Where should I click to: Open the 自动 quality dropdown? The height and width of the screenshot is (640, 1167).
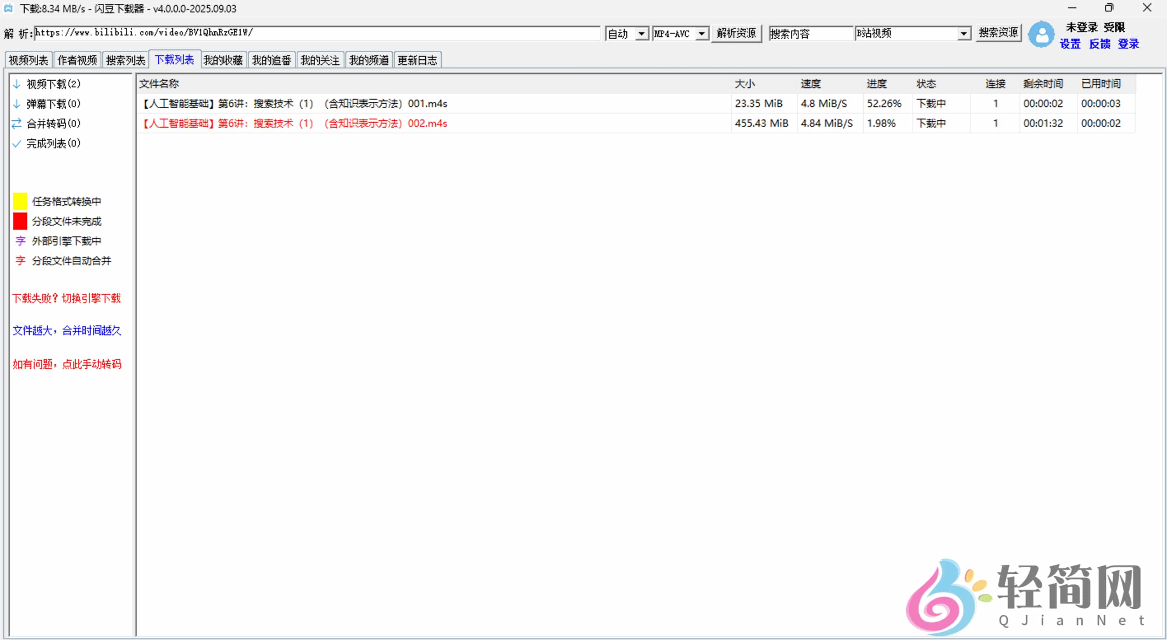[x=641, y=33]
